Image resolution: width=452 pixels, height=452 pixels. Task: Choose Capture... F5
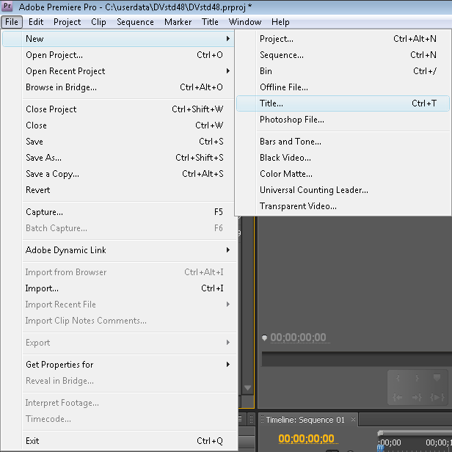(x=118, y=212)
